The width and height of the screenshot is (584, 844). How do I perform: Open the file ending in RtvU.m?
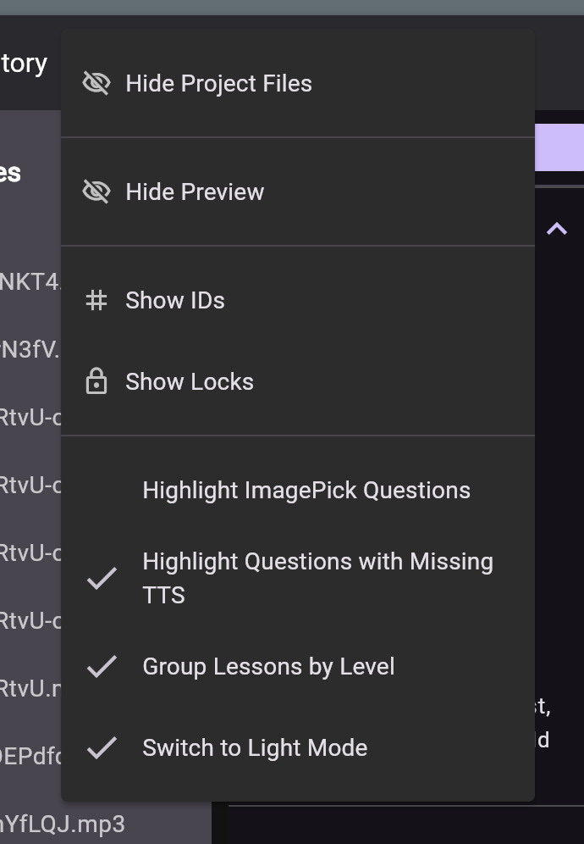(x=30, y=688)
